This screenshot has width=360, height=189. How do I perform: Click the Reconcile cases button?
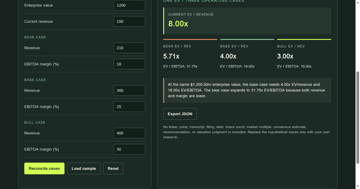[x=44, y=169]
